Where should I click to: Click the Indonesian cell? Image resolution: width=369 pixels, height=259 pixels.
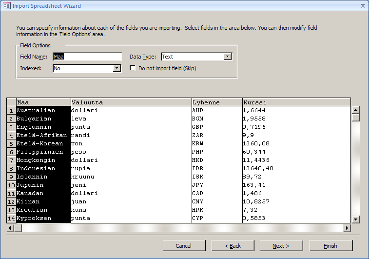click(43, 168)
